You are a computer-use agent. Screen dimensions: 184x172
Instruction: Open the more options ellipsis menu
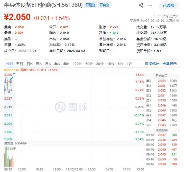point(150,5)
